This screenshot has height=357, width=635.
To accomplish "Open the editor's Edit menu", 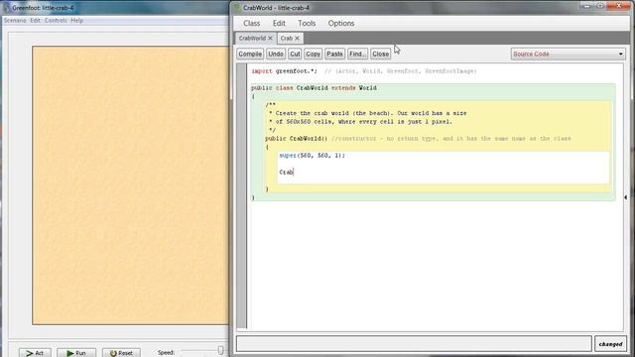I will 279,24.
